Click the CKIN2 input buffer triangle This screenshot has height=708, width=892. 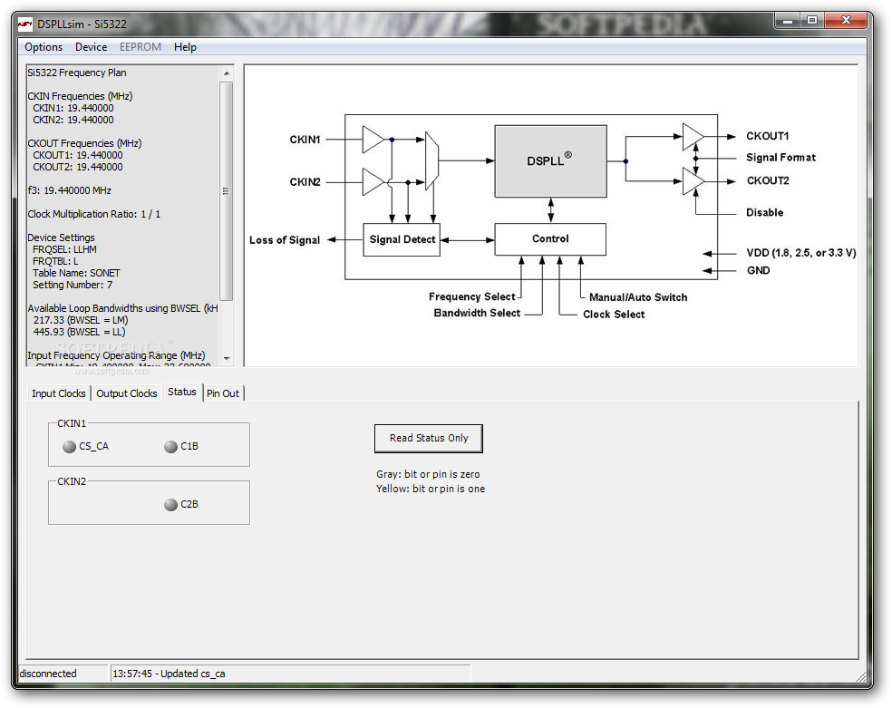(373, 182)
